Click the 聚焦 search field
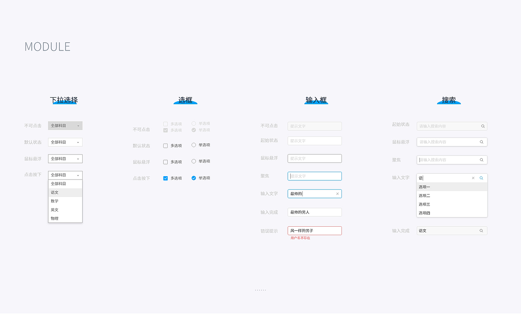521x330 pixels. (452, 160)
